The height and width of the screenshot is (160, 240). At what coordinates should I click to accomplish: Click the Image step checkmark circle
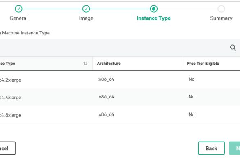point(86,9)
